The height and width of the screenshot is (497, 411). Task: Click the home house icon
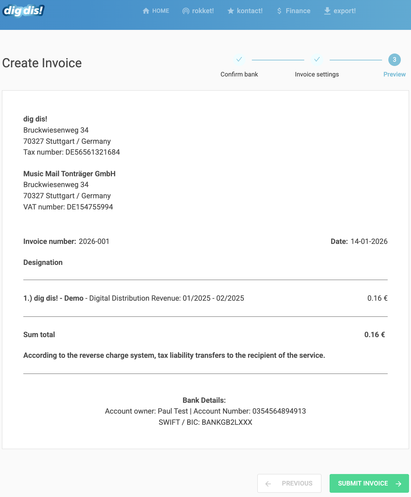point(146,11)
